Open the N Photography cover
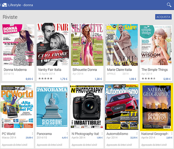 coord(87,107)
